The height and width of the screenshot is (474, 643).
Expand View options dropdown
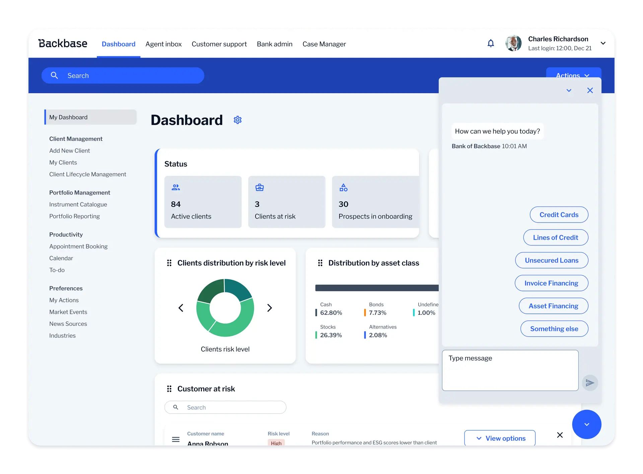[x=500, y=438]
